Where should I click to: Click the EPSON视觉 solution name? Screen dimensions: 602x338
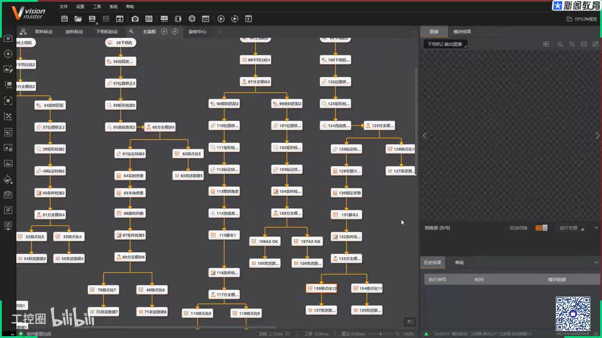(x=582, y=19)
